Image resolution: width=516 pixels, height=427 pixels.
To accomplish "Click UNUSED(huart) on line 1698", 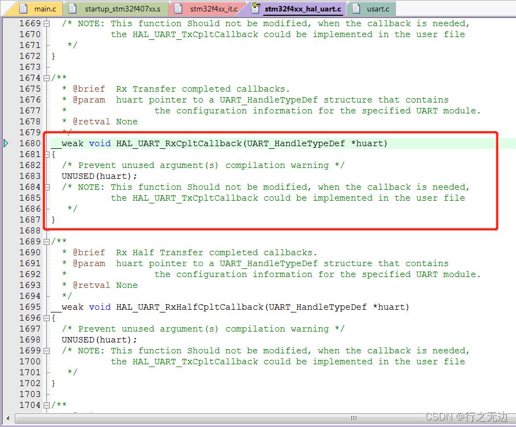I will 99,340.
